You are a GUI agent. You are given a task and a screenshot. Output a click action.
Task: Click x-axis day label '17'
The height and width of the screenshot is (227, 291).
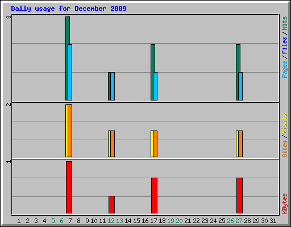tap(153, 221)
